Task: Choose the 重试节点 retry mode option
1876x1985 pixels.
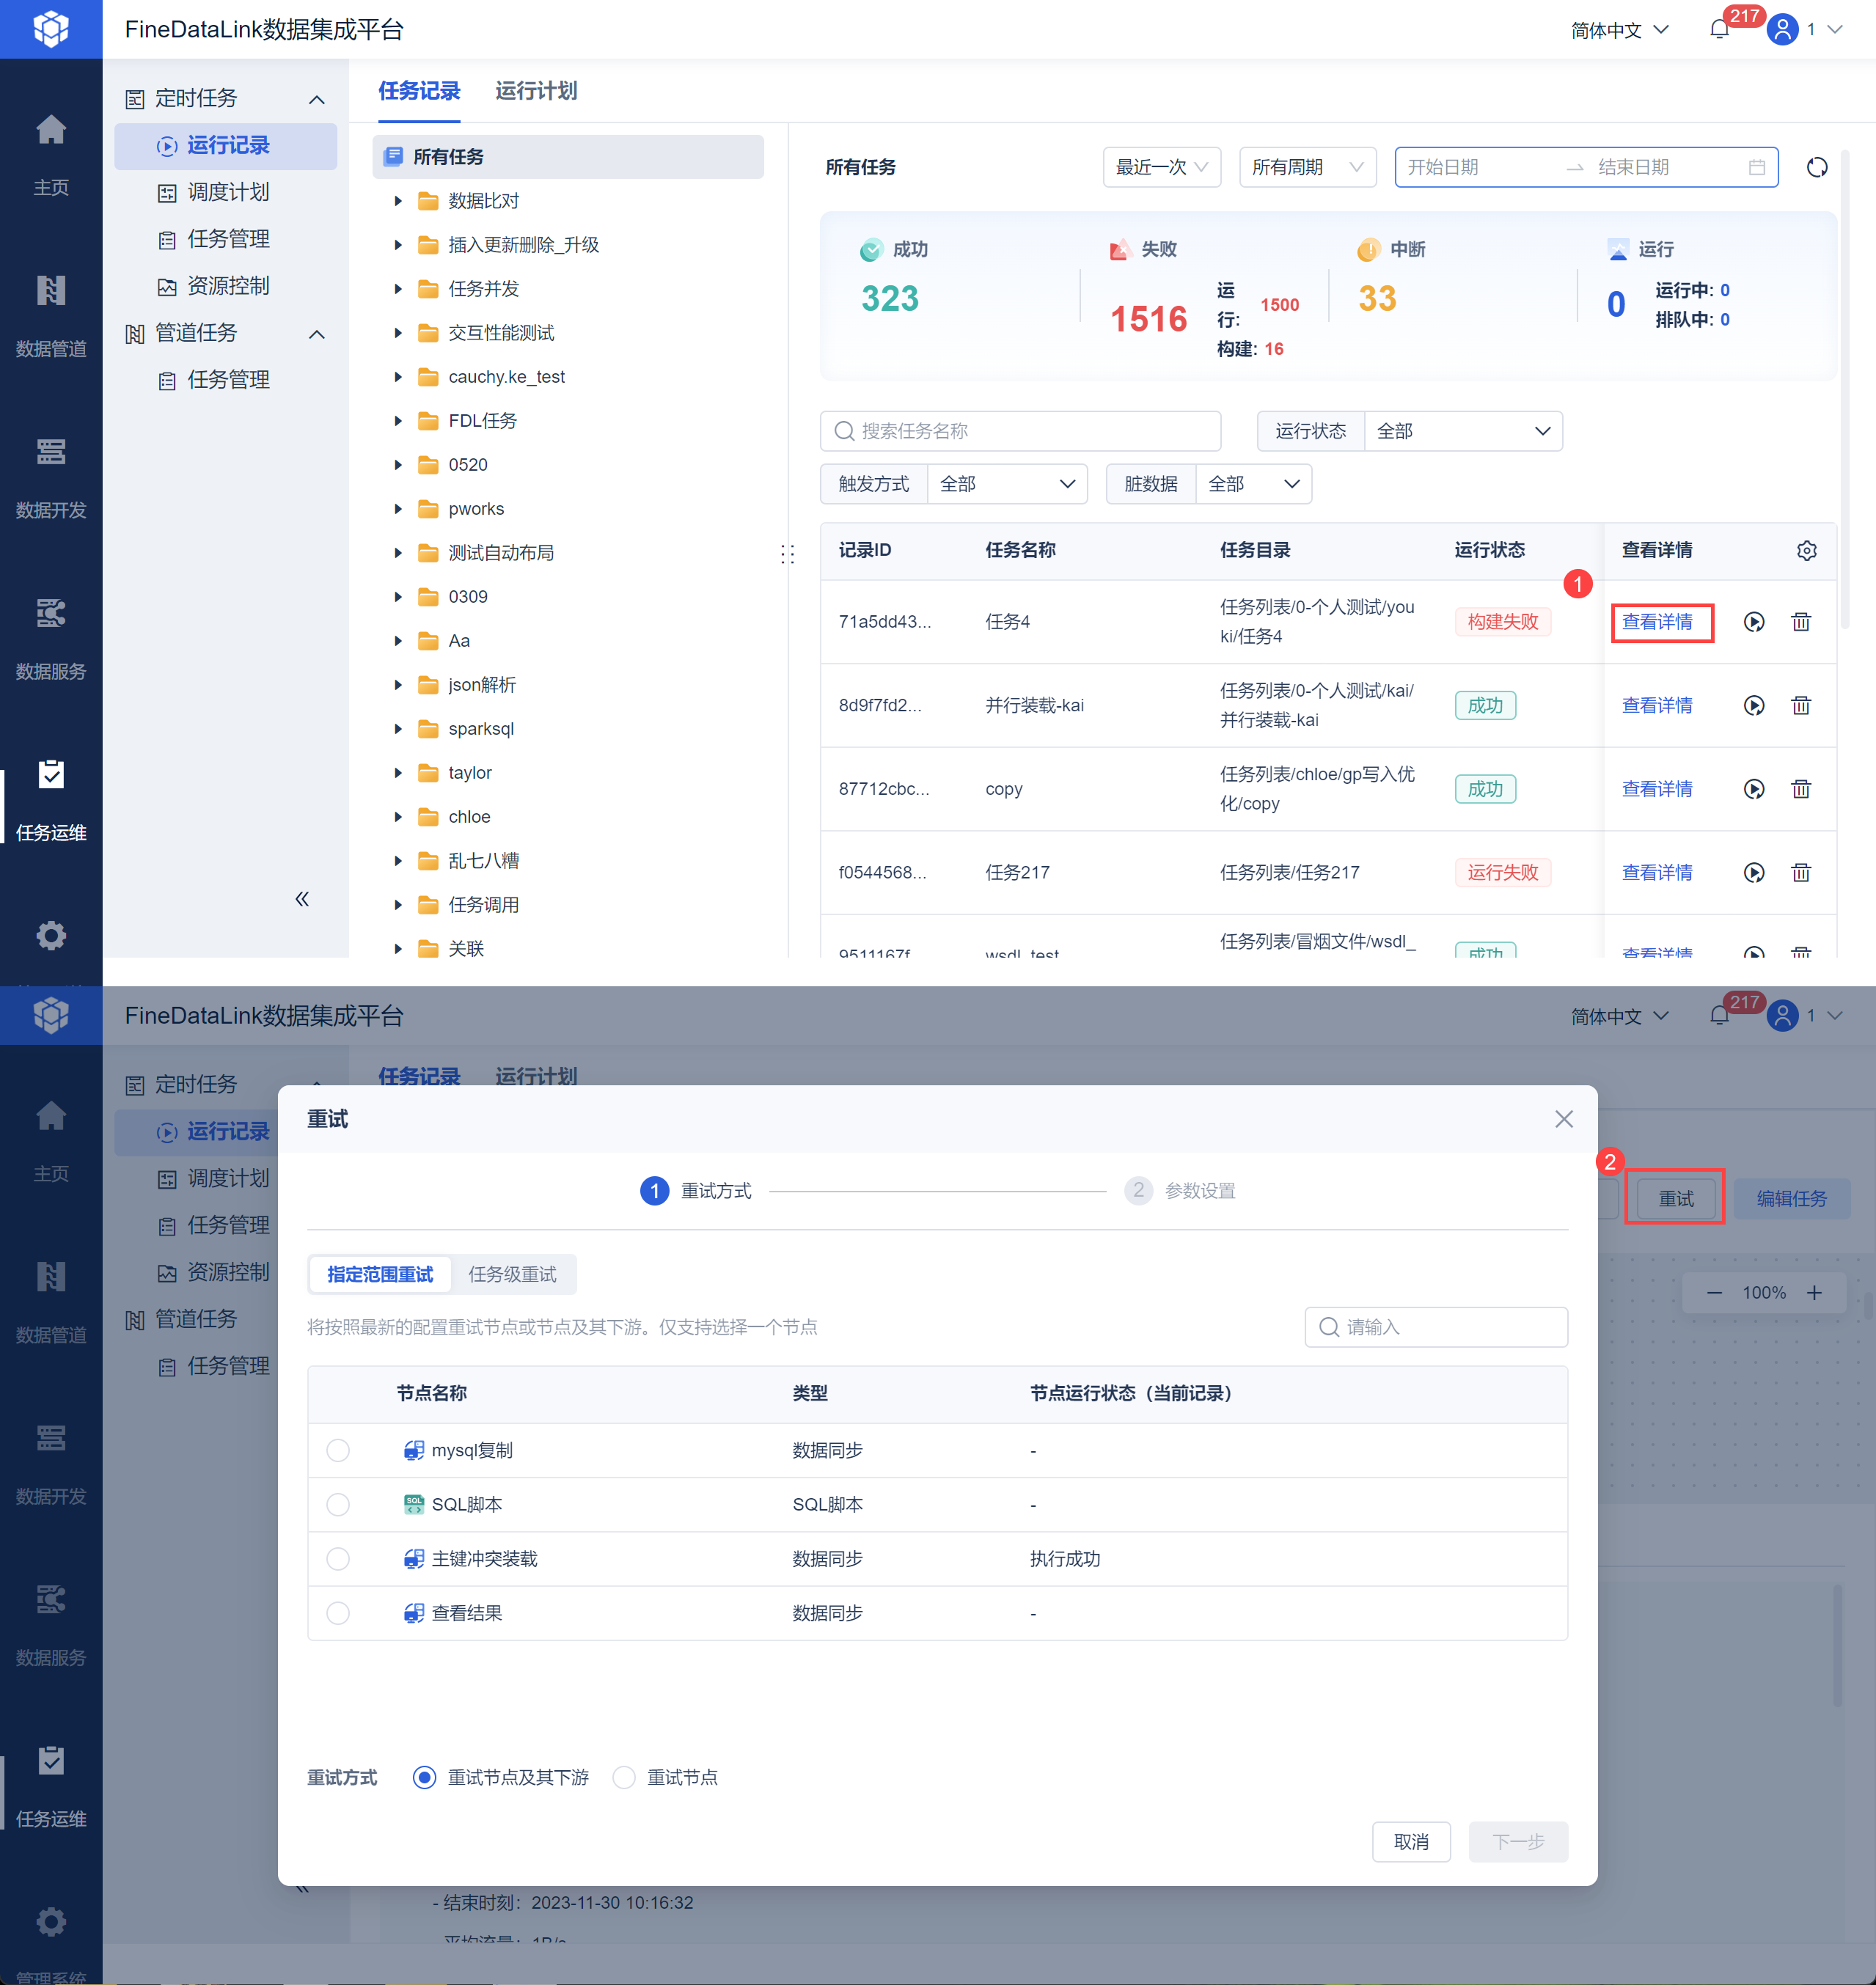Action: tap(624, 1777)
